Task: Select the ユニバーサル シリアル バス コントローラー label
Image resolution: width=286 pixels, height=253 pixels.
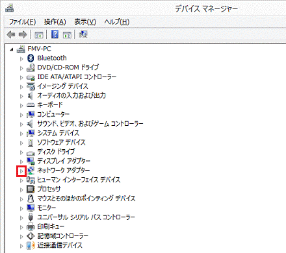Action: [86, 217]
